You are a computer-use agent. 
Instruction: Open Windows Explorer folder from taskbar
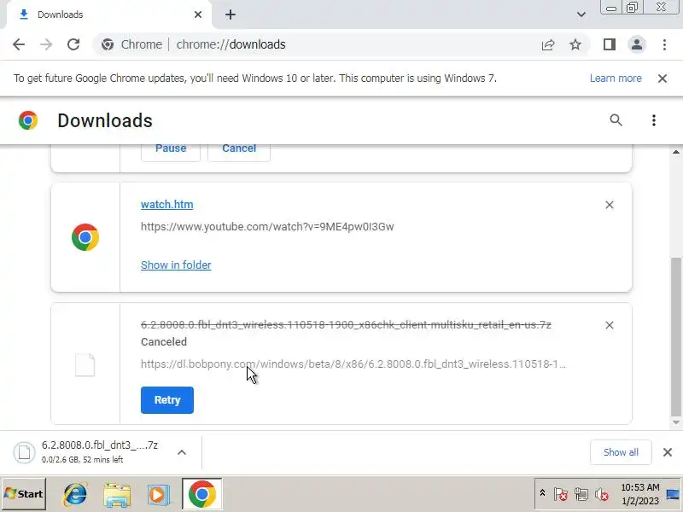click(x=117, y=495)
